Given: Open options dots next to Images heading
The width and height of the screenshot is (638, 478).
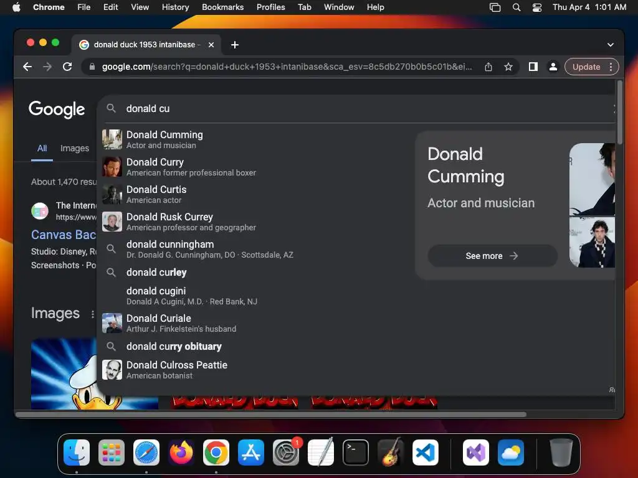Looking at the screenshot, I should tap(92, 314).
